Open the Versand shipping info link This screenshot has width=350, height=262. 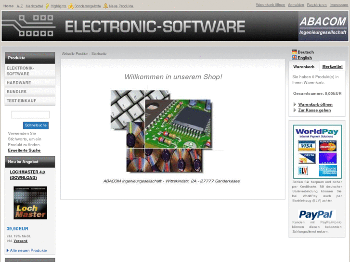coord(20,241)
